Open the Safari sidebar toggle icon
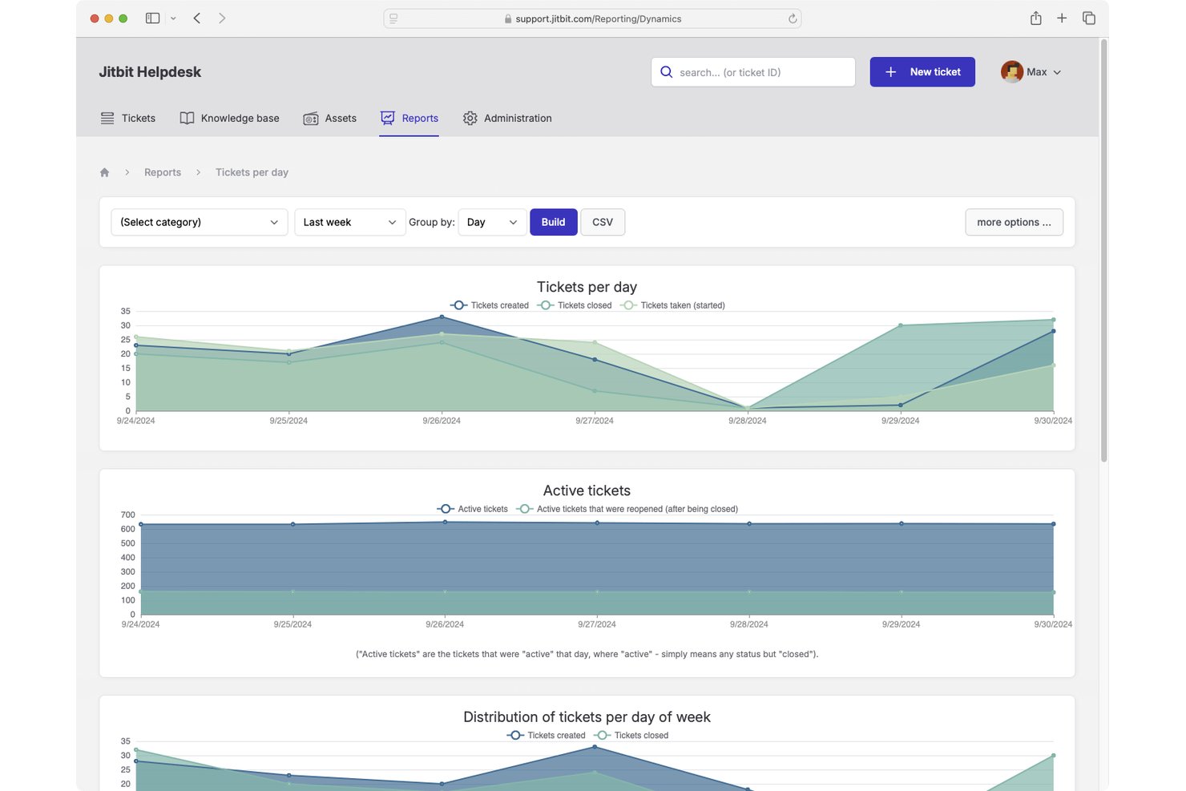The width and height of the screenshot is (1186, 791). (152, 18)
